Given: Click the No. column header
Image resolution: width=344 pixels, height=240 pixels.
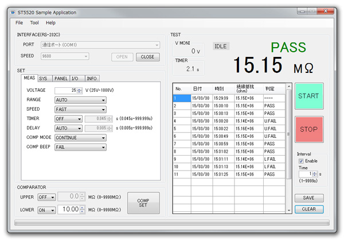Looking at the screenshot, I should pos(182,89).
